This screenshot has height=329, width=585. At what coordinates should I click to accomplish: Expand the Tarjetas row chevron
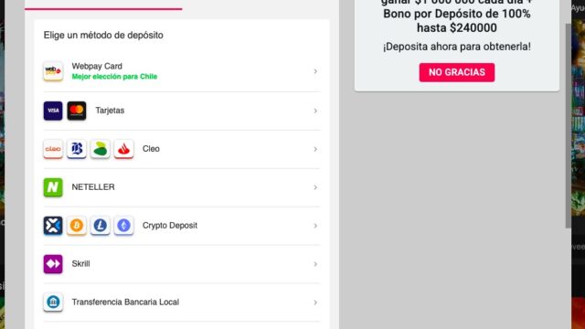click(315, 111)
